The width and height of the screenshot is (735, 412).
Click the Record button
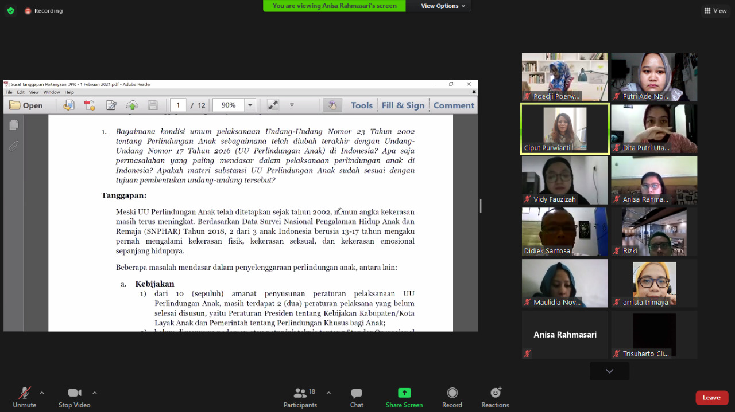452,397
